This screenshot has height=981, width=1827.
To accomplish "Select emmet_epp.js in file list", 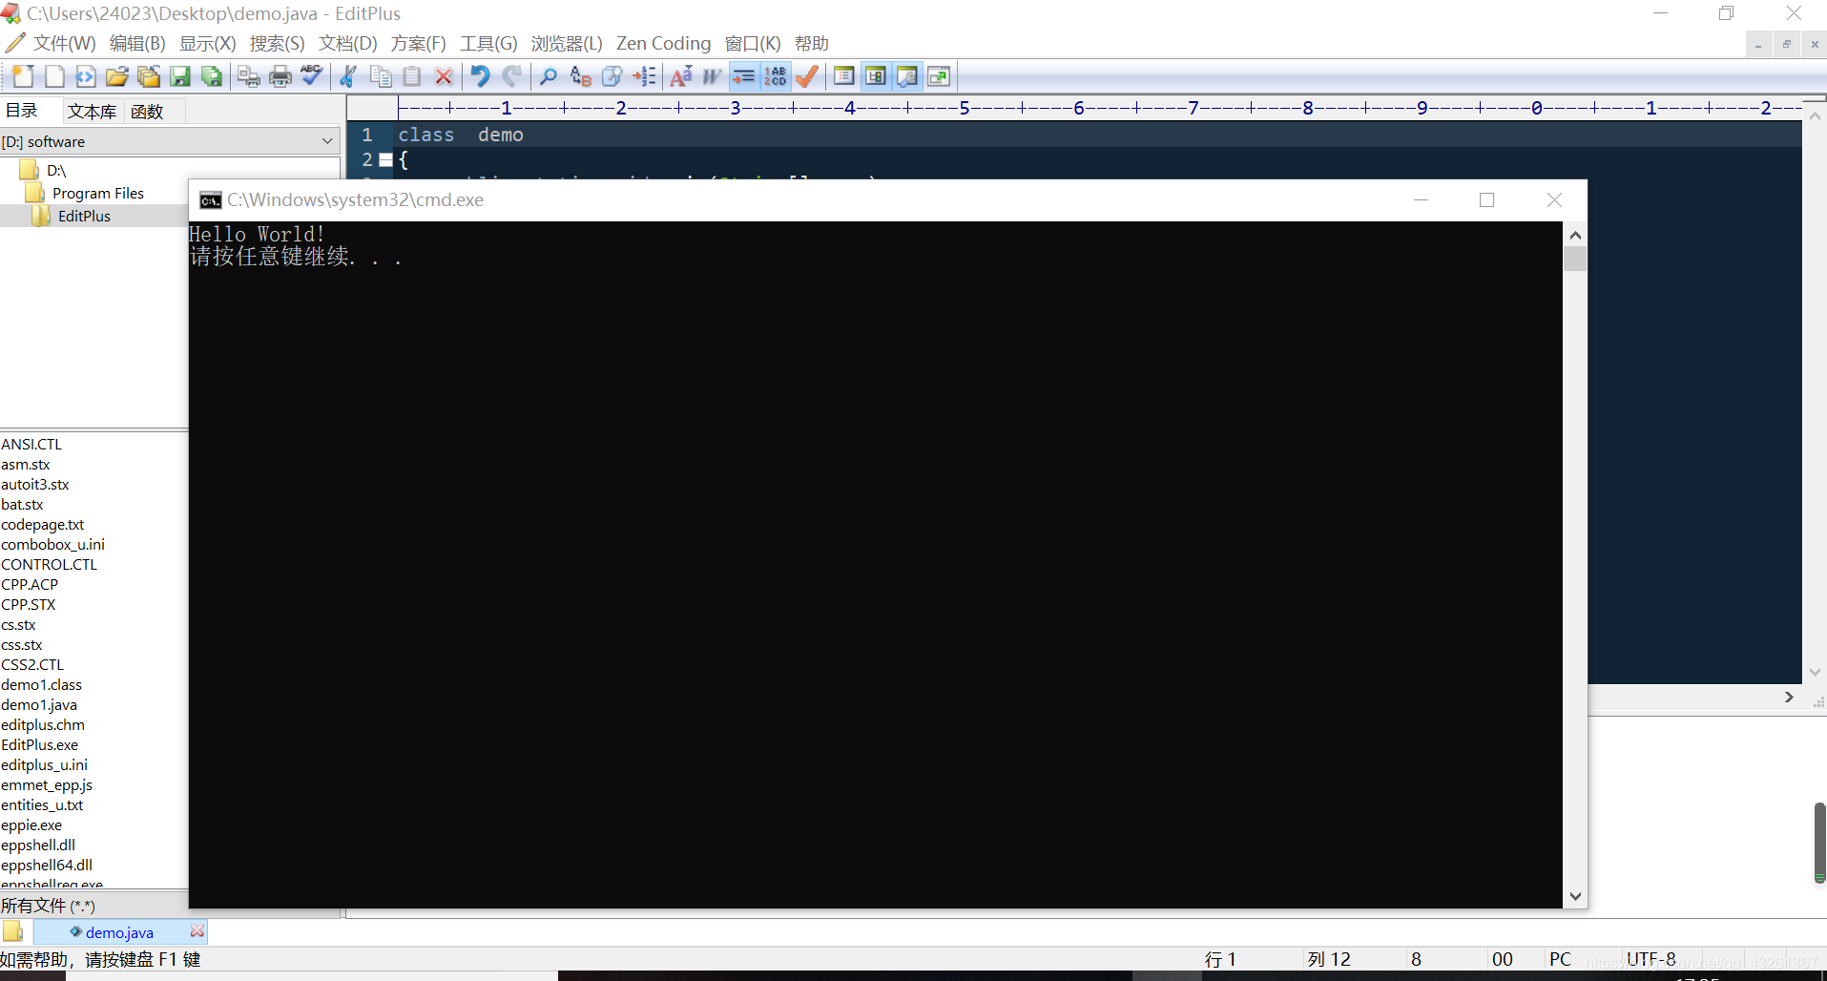I will 47,785.
